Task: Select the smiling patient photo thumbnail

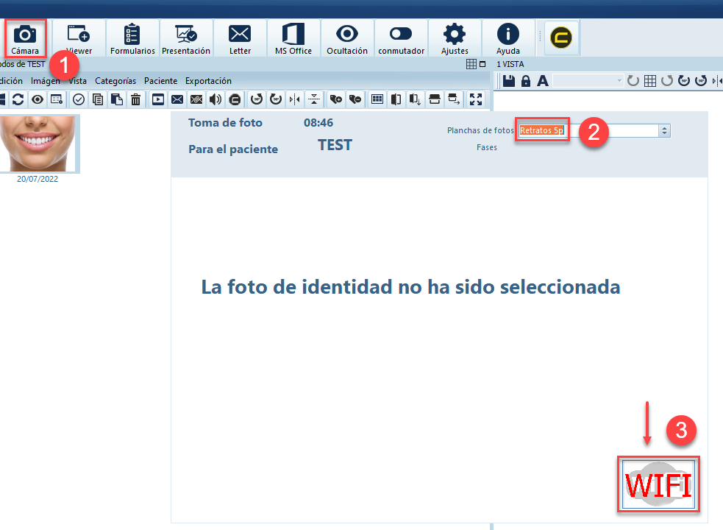Action: click(38, 143)
